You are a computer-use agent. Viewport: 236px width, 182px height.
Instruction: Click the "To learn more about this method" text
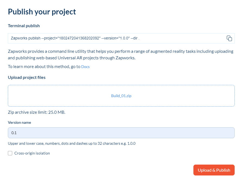(x=44, y=67)
